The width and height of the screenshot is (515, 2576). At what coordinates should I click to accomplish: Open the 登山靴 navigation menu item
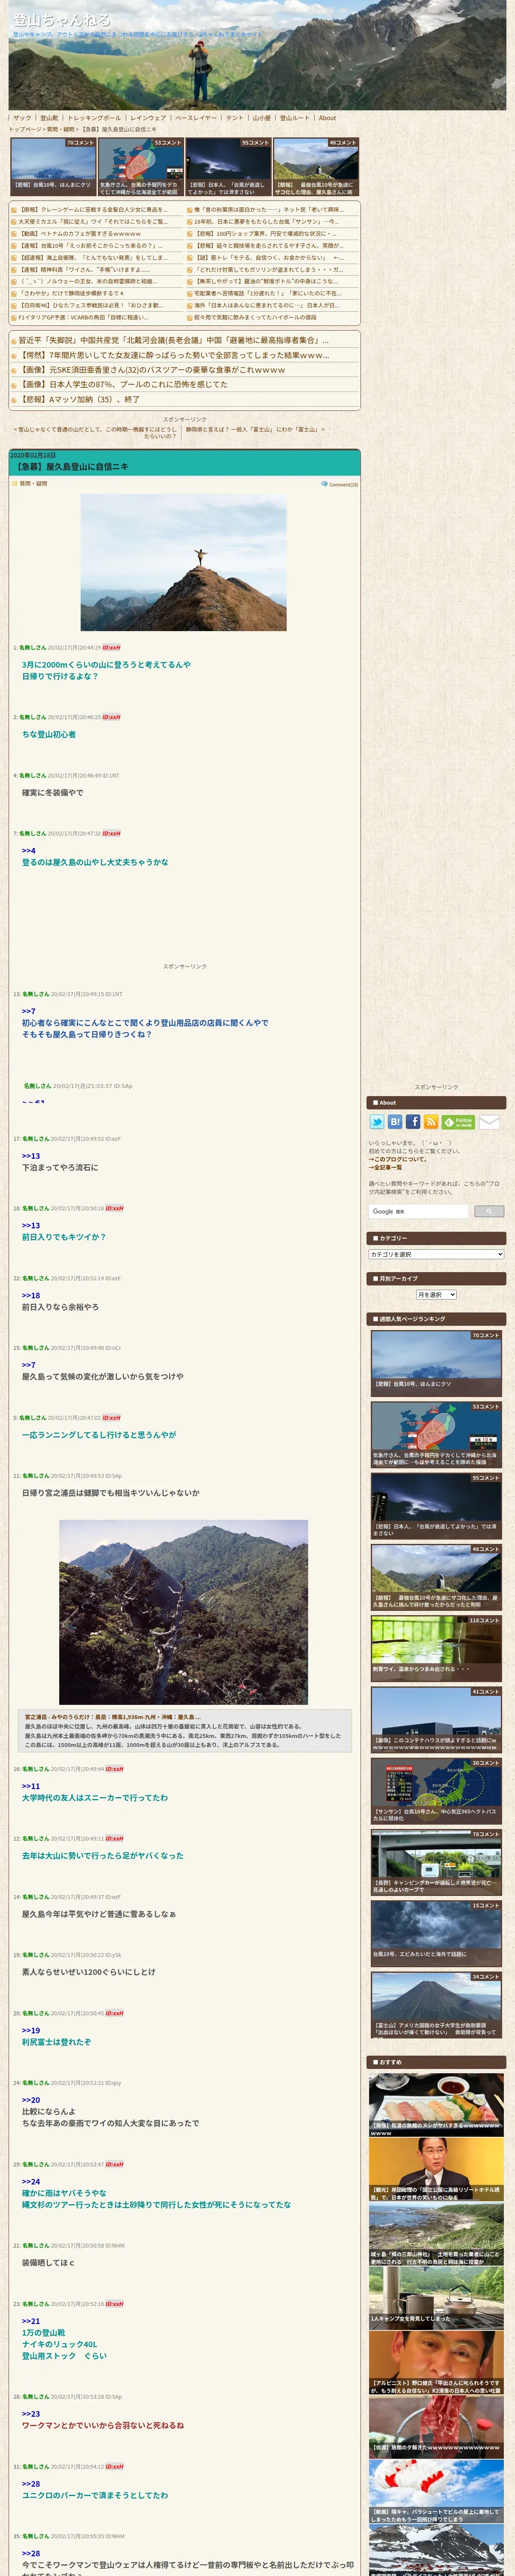coord(49,118)
